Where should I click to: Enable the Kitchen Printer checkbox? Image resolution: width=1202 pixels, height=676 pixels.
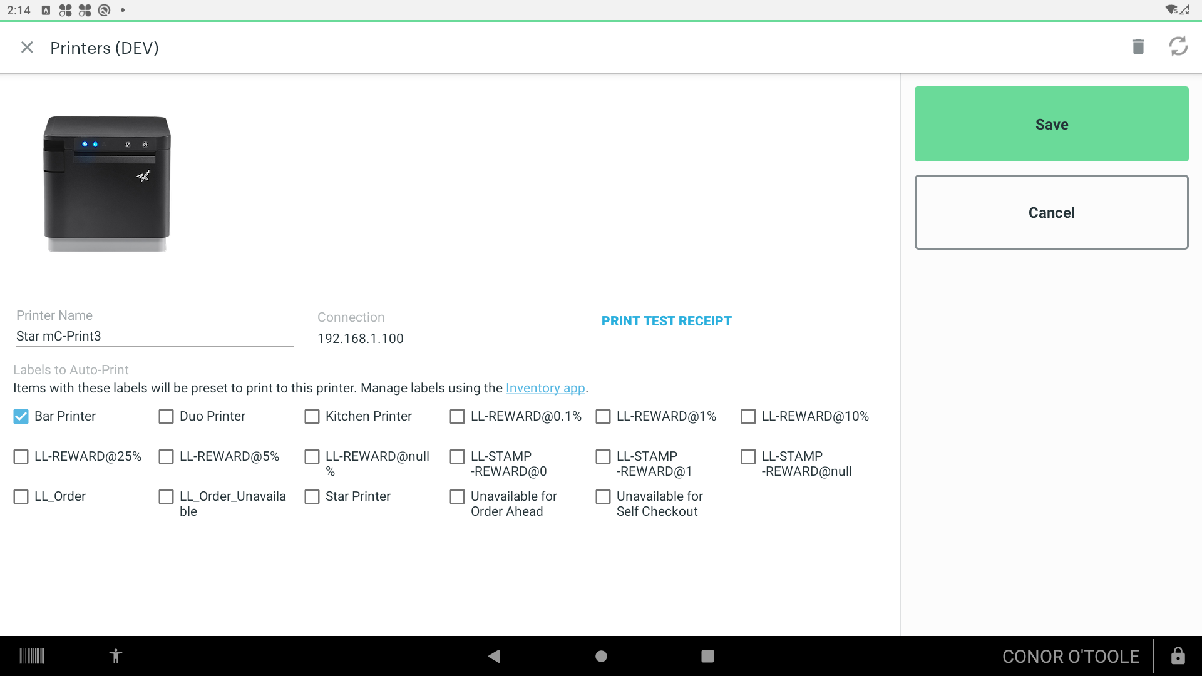click(312, 417)
